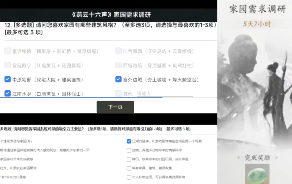292x184 pixels.
Task: Check the 宫廷殿宇 option checkbox
Action: click(x=8, y=65)
